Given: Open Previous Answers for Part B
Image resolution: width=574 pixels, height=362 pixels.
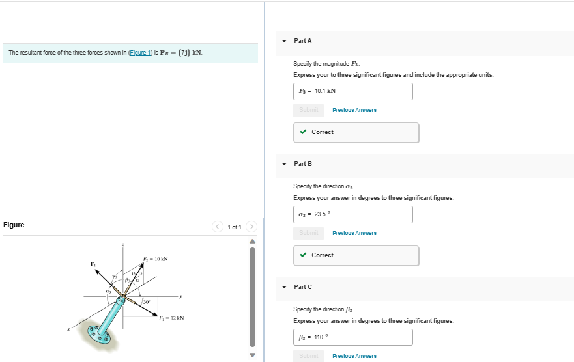Looking at the screenshot, I should pyautogui.click(x=354, y=233).
